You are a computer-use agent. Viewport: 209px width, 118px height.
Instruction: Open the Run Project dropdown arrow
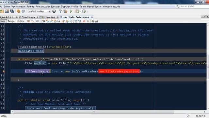pos(74,11)
